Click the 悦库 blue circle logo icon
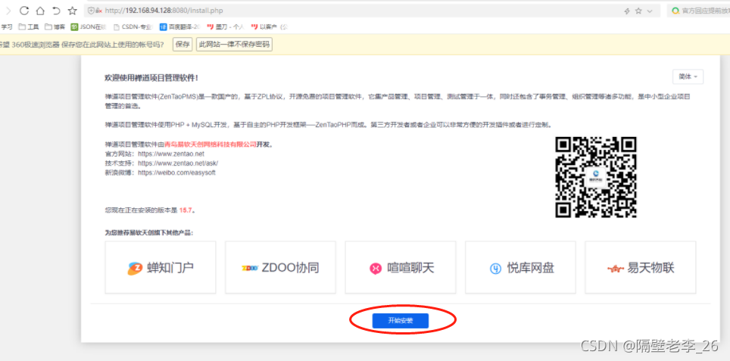This screenshot has height=361, width=730. [x=495, y=269]
